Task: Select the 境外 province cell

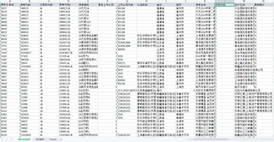Action: tap(166, 91)
